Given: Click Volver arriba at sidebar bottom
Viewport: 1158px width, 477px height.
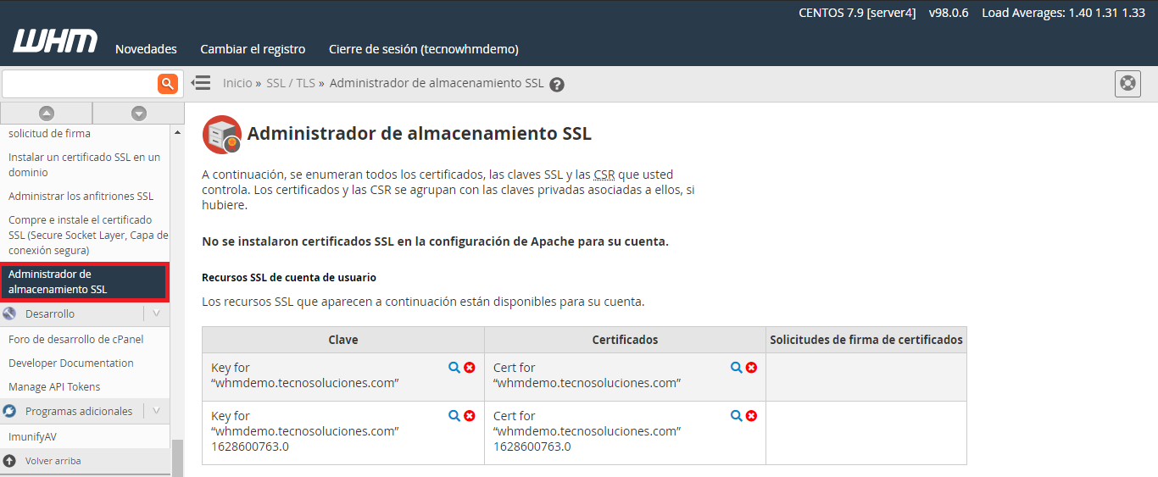Looking at the screenshot, I should (x=53, y=461).
